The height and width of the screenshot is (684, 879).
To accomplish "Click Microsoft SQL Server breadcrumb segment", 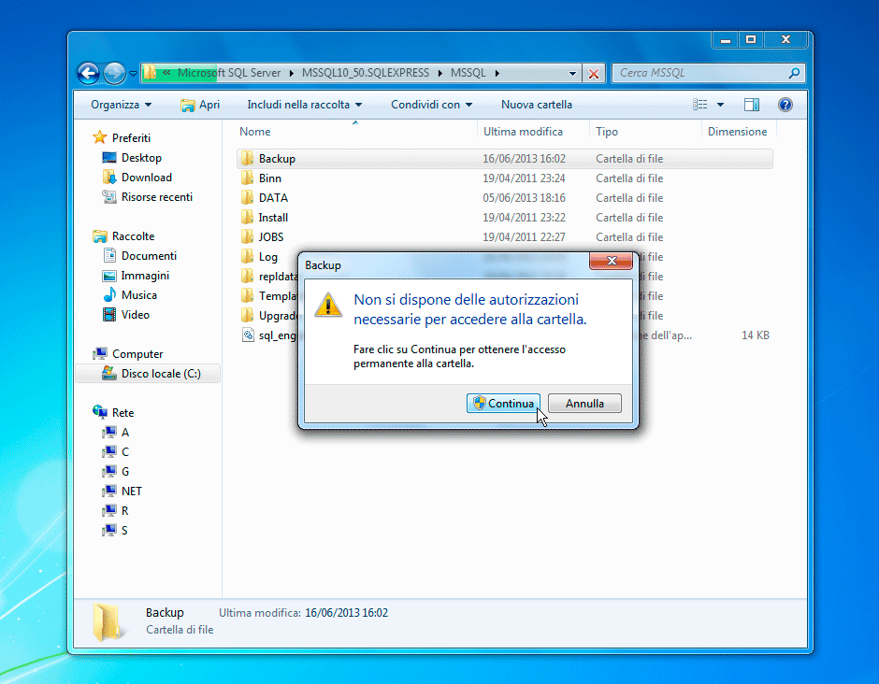I will click(229, 73).
